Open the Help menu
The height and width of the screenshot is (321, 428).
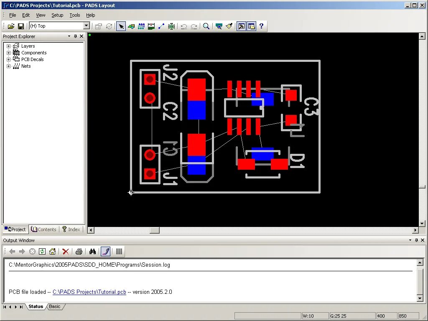pos(91,15)
